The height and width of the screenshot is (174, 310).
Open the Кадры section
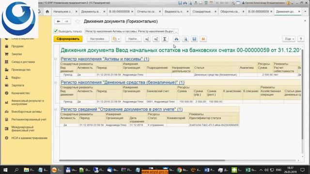point(16,77)
